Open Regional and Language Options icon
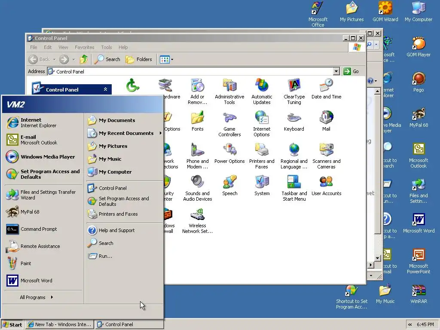Screen dimensions: 440x330 294,156
